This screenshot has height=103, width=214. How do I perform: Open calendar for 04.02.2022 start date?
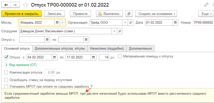pyautogui.click(x=54, y=57)
